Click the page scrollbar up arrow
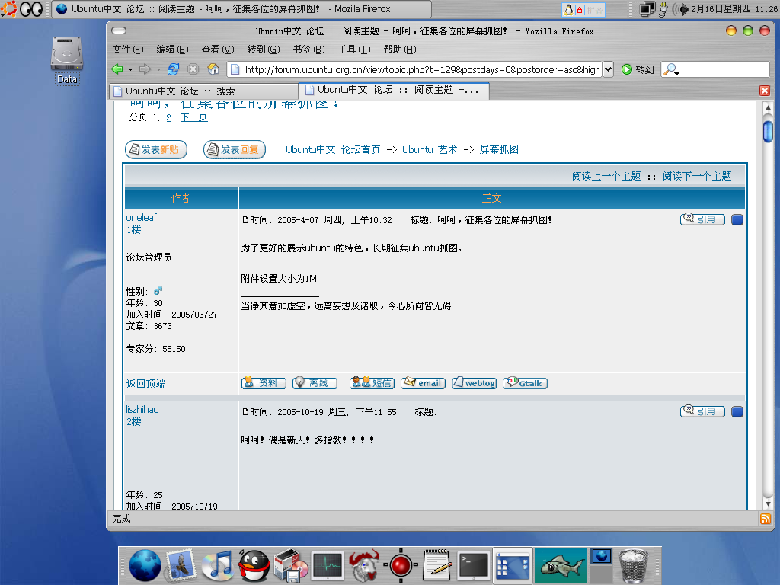 point(768,107)
